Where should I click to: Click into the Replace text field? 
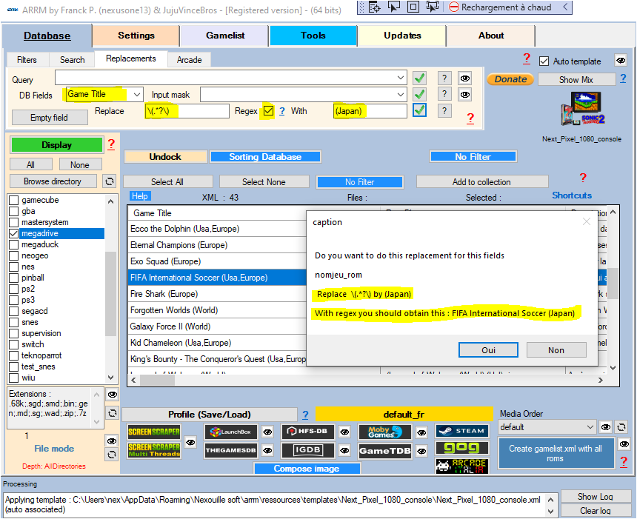click(x=187, y=111)
